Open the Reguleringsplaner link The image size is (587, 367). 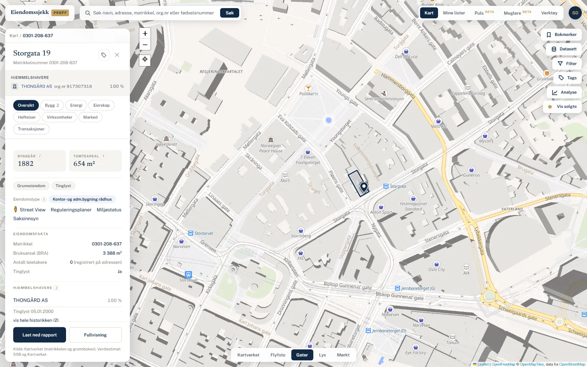point(71,210)
